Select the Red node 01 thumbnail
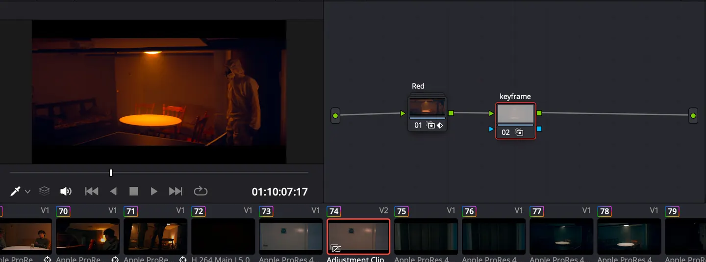Screen dimensions: 706x262 [428, 107]
